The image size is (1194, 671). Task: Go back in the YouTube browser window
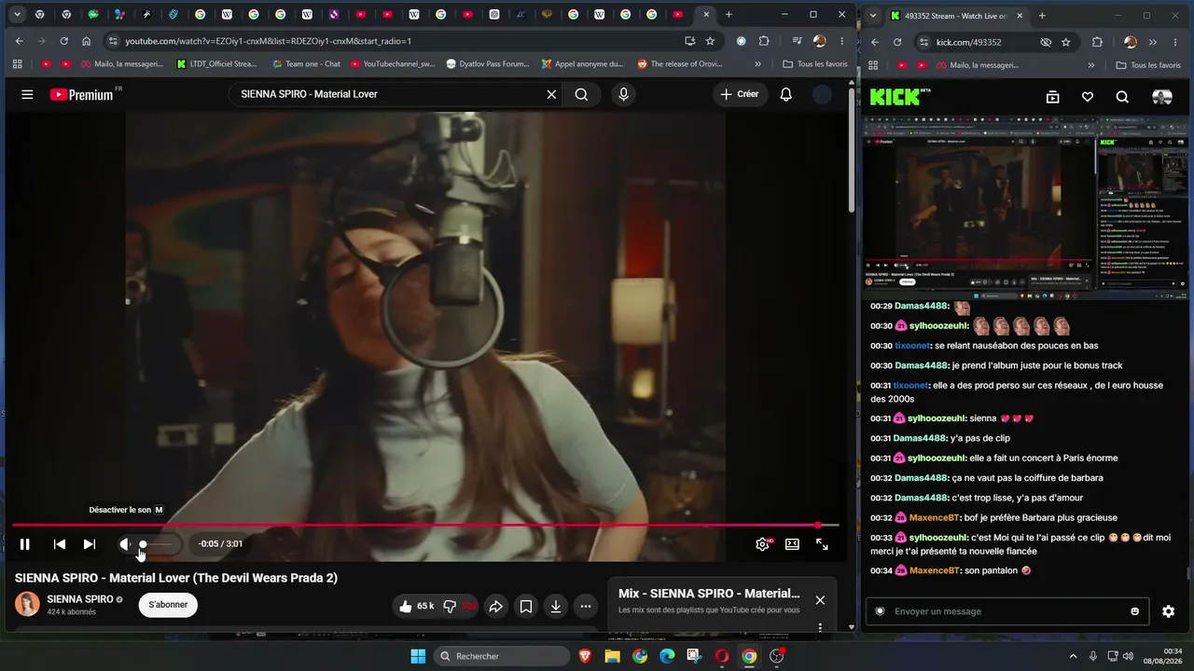point(20,41)
